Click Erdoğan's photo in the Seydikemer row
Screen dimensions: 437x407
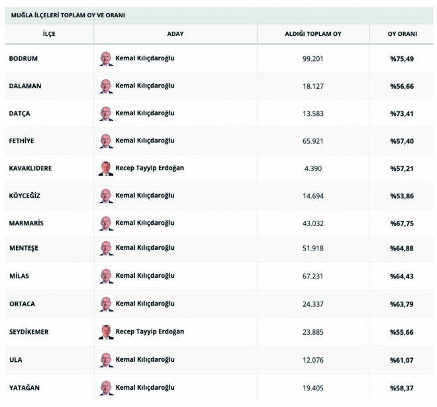pyautogui.click(x=106, y=332)
